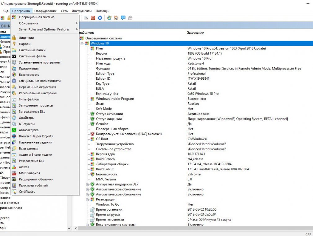The height and width of the screenshot is (236, 313).
Task: Click the accessibility icon beside Специальные возможности
Action: point(14,81)
